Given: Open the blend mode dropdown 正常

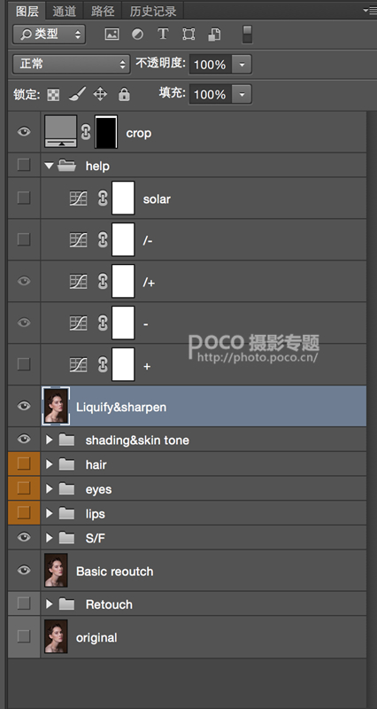Looking at the screenshot, I should [x=72, y=64].
